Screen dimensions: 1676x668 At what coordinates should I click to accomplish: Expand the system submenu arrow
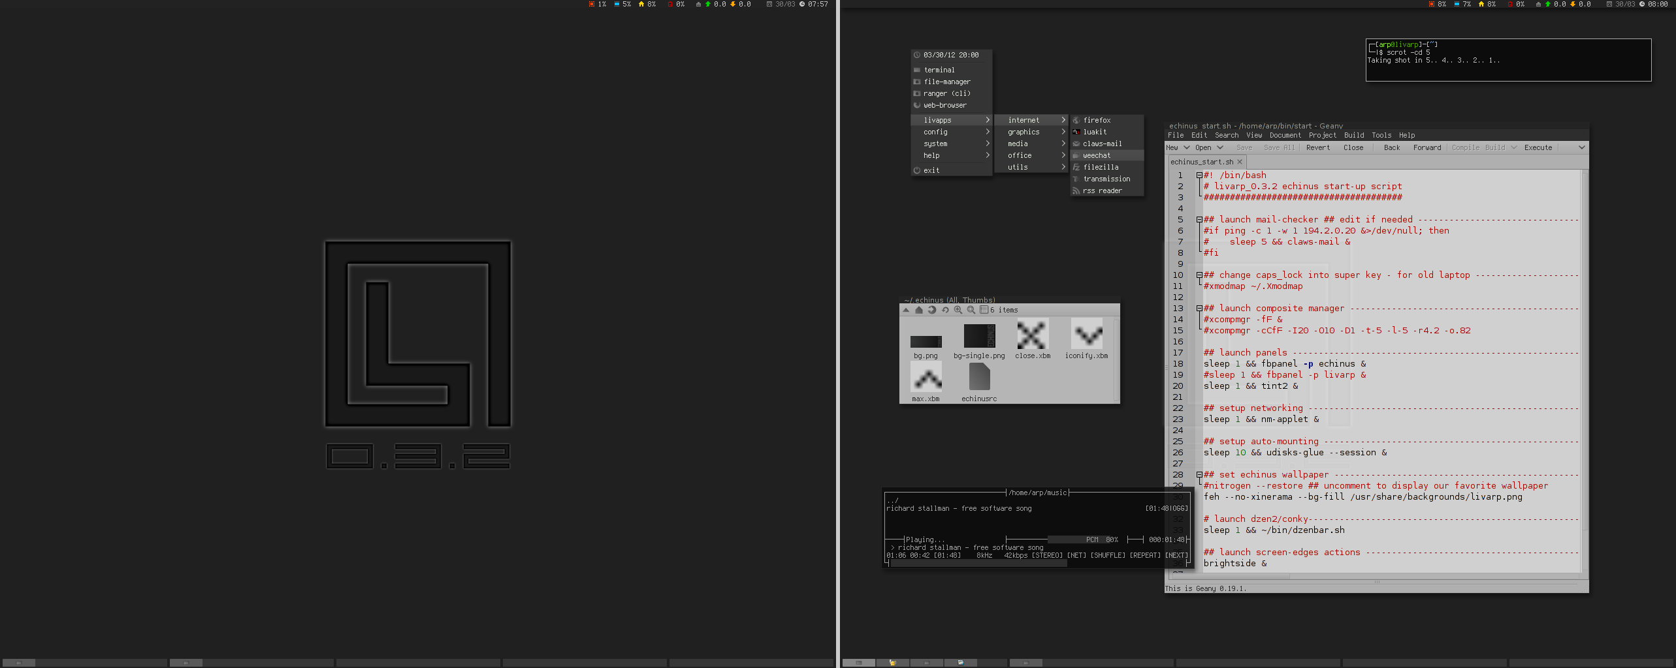[988, 144]
